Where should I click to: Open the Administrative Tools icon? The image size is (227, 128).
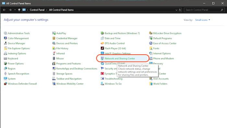(x=6, y=33)
